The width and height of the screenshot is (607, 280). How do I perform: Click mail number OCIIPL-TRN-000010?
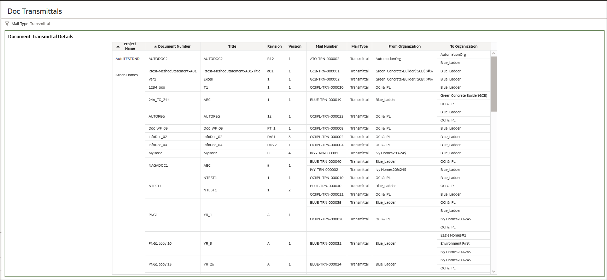pos(327,178)
